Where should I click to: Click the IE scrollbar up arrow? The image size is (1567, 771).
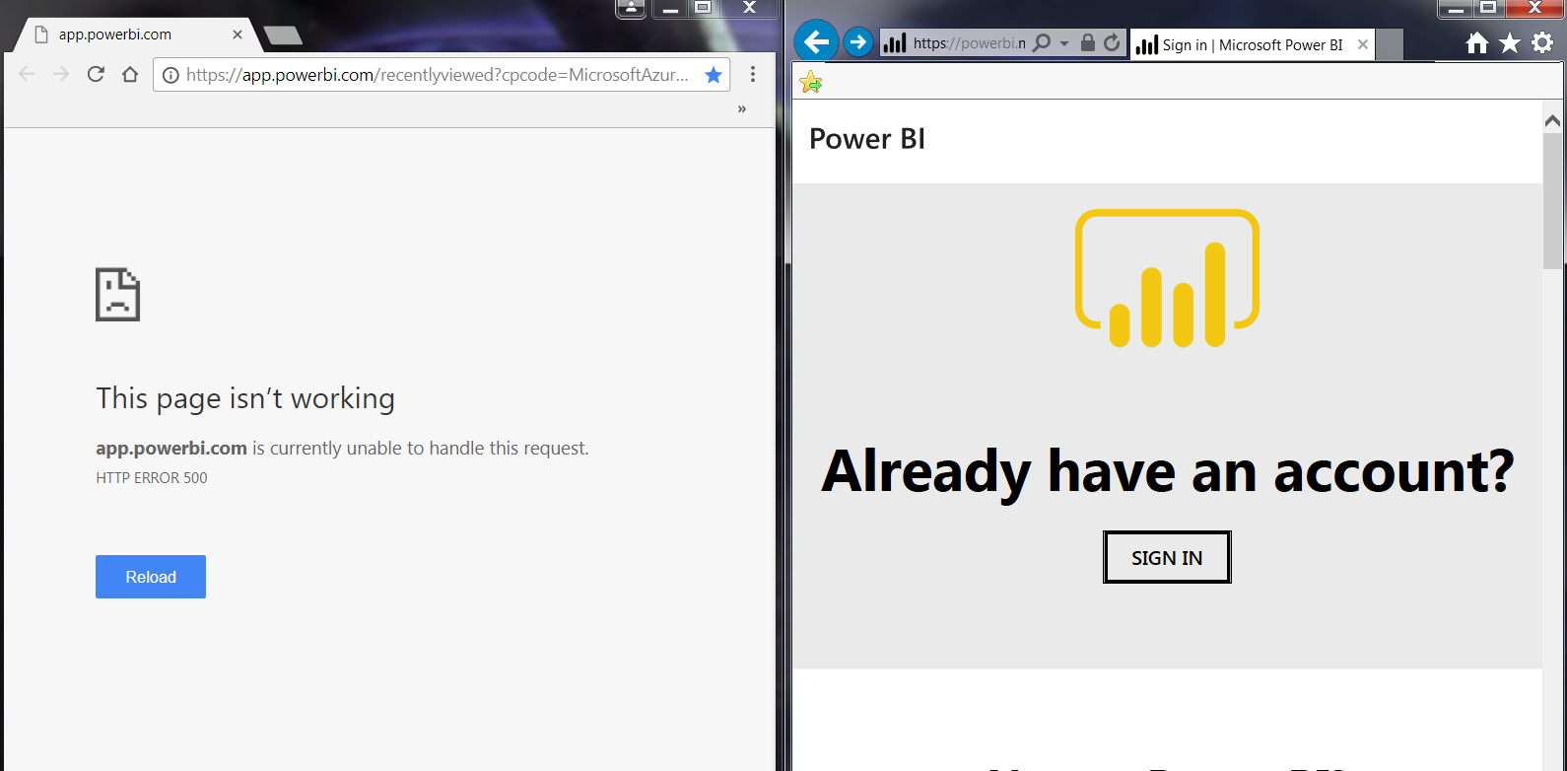1552,120
